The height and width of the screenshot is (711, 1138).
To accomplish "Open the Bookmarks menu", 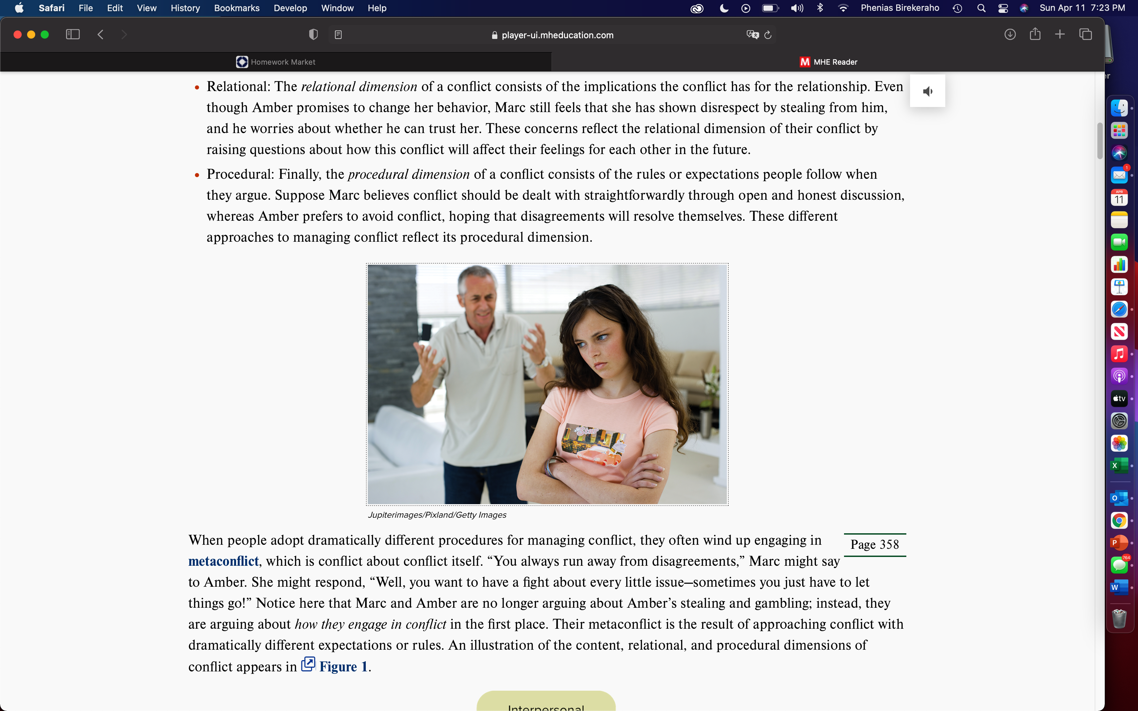I will pos(237,8).
